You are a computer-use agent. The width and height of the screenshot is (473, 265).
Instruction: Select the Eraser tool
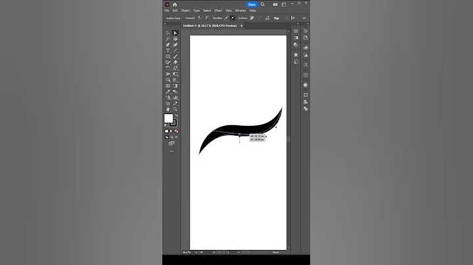tap(175, 62)
